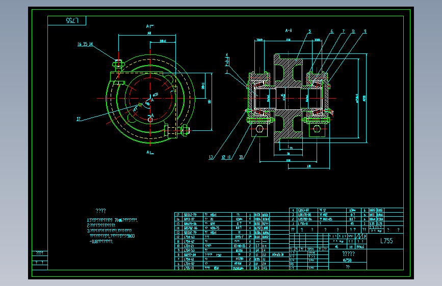Pick part callout number 13

click(211, 157)
